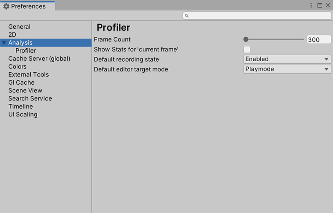This screenshot has width=333, height=213.
Task: Click the Preferences gear icon in tab
Action: coord(6,6)
